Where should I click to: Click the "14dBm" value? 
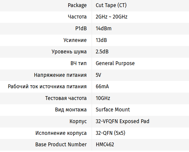point(104,29)
